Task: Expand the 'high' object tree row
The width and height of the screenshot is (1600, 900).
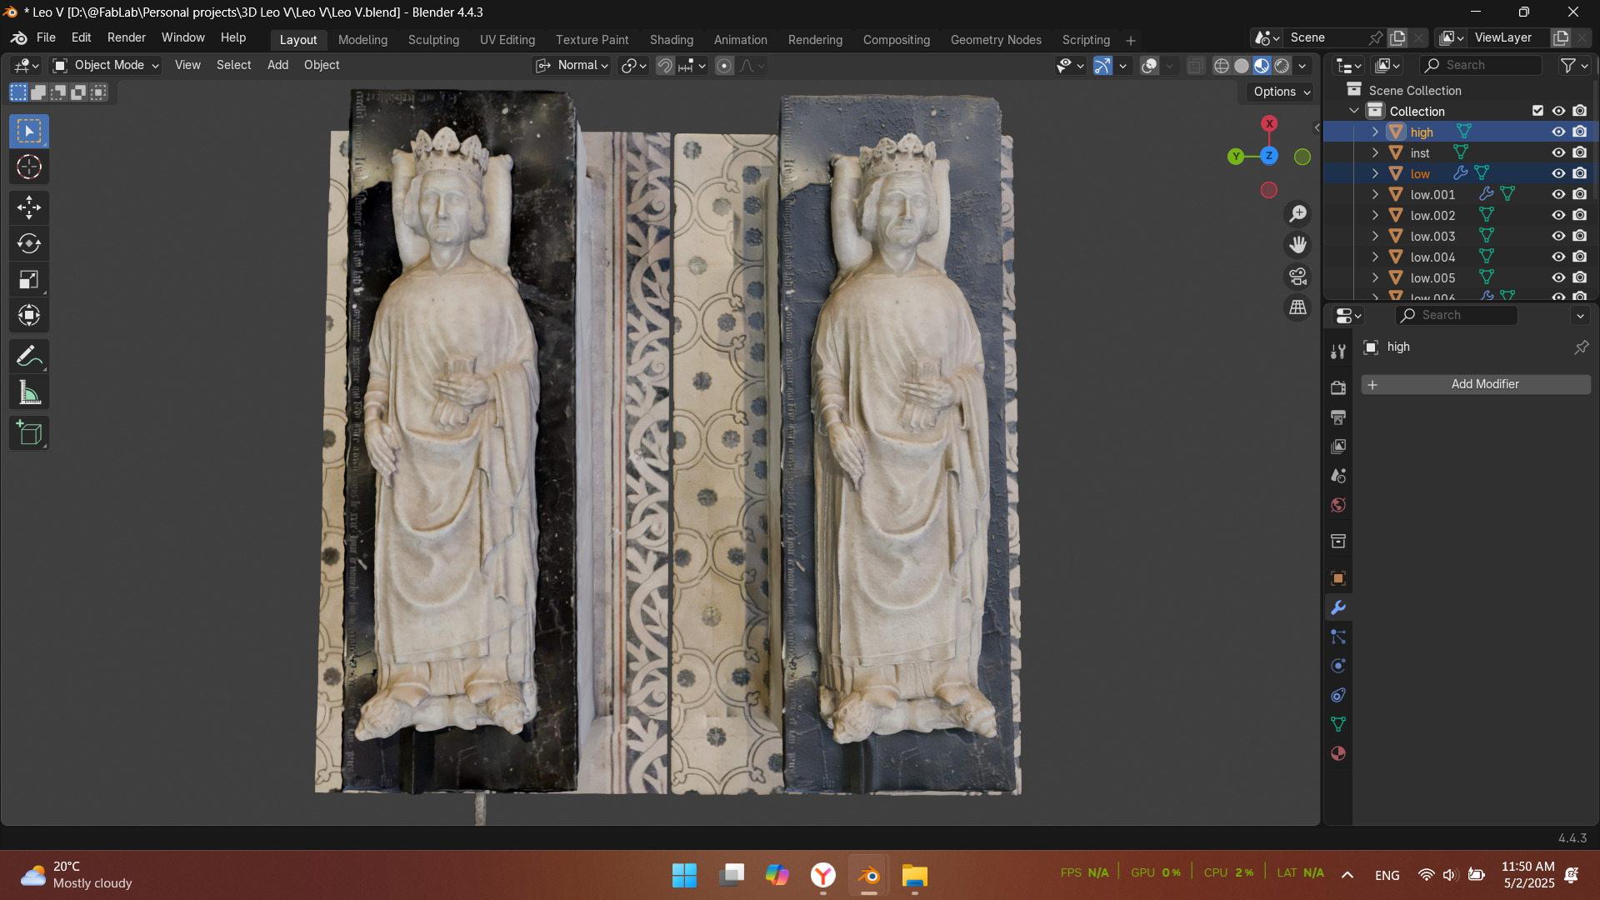Action: point(1375,132)
